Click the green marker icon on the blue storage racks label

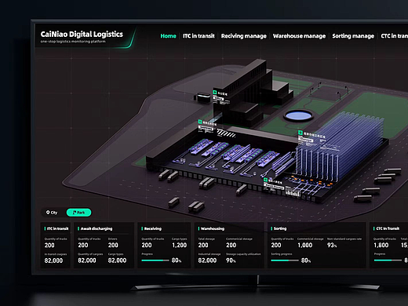click(x=301, y=133)
